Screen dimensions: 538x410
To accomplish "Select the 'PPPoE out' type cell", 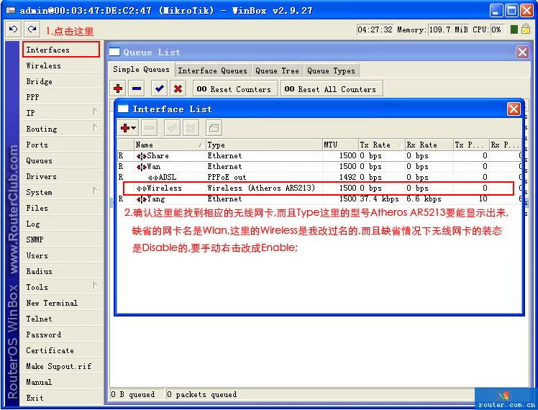I will [x=227, y=178].
